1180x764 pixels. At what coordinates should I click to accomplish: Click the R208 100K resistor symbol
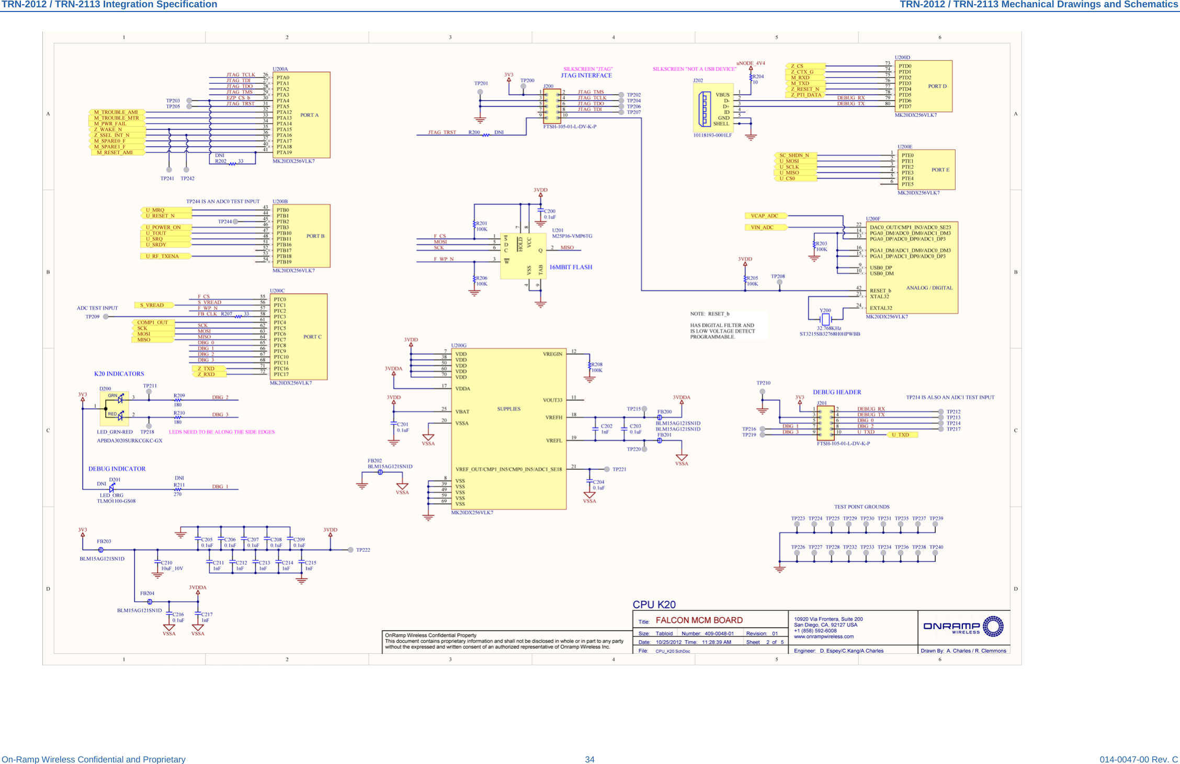pyautogui.click(x=589, y=366)
